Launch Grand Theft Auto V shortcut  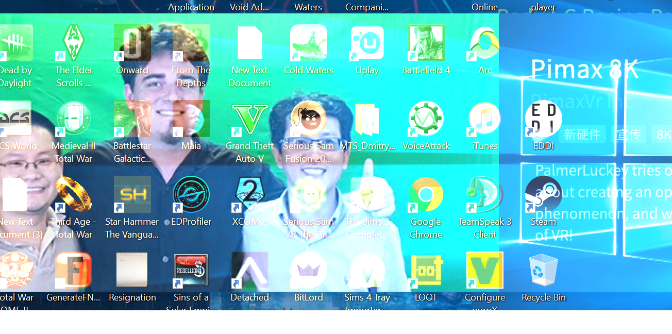coord(250,119)
